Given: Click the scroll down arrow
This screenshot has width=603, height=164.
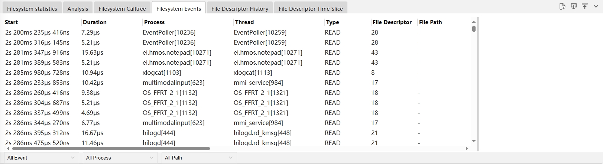Looking at the screenshot, I should [474, 141].
